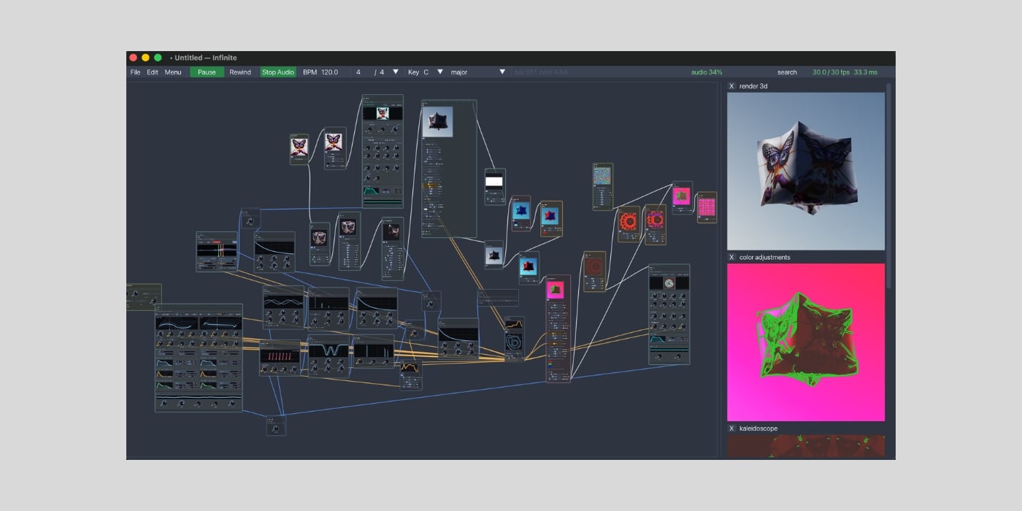Close the kaleidoscope preview panel

[731, 429]
